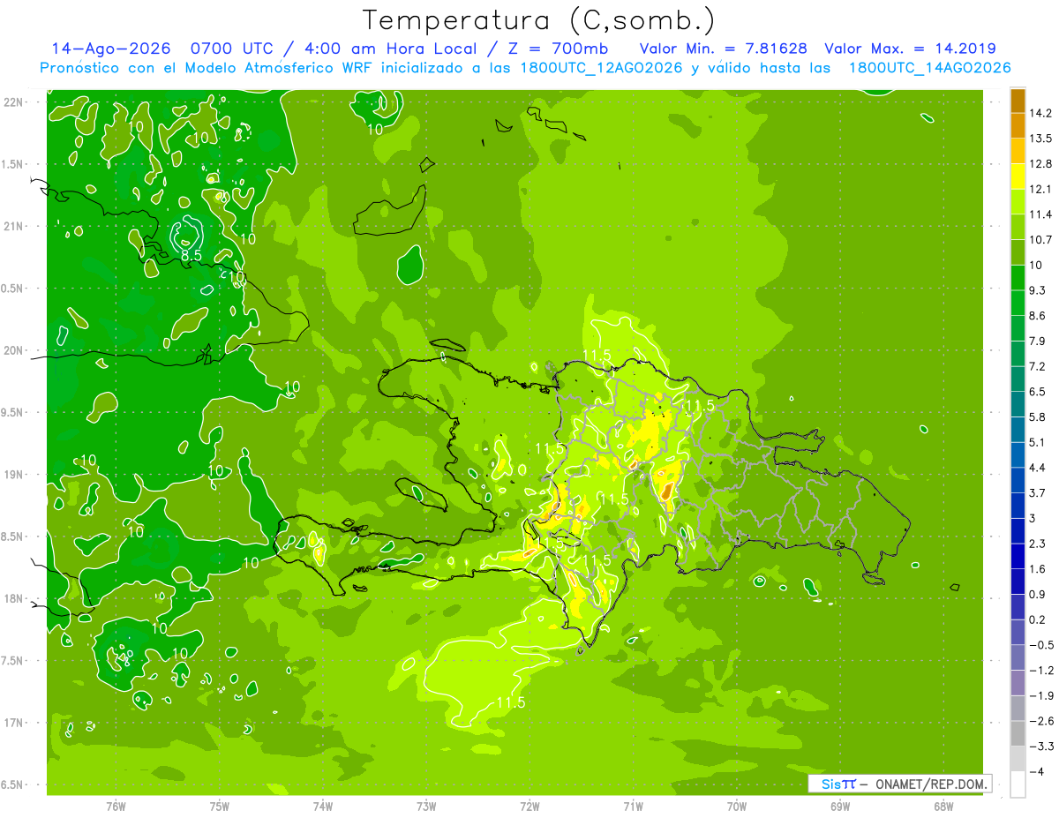Viewport: 1059px width, 818px height.
Task: Click the colorbar label "1.6"
Action: pos(1038,569)
